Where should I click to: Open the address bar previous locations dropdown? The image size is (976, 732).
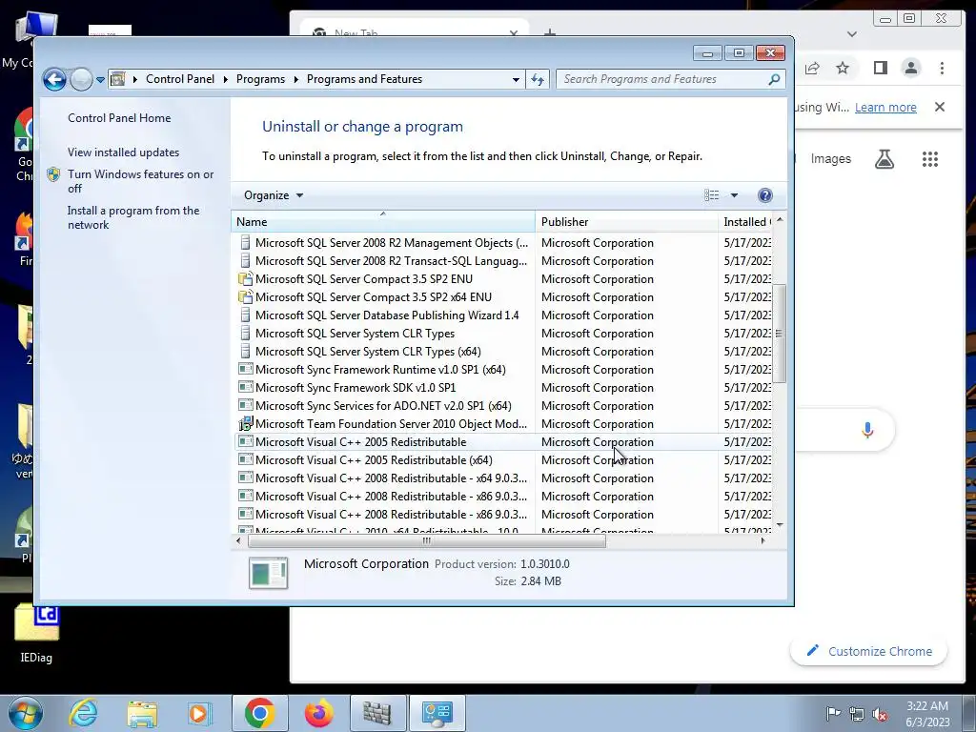tap(516, 80)
